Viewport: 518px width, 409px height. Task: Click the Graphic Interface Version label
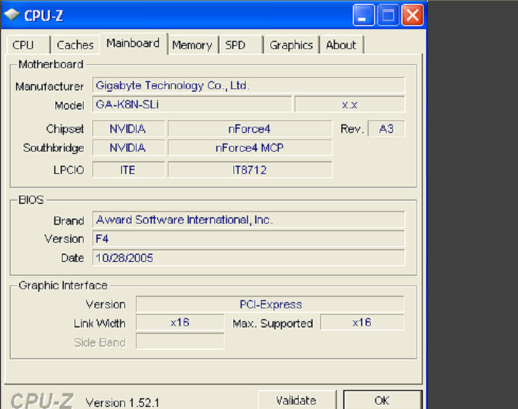(106, 305)
